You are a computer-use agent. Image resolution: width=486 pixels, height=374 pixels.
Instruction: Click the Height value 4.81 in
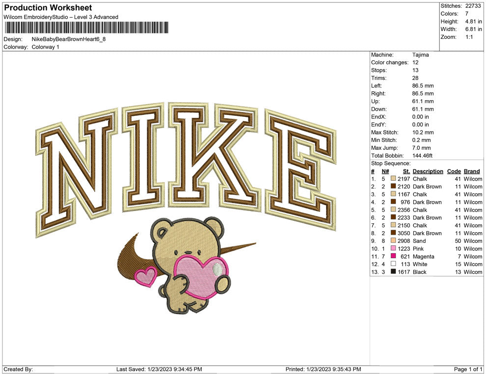(x=473, y=22)
